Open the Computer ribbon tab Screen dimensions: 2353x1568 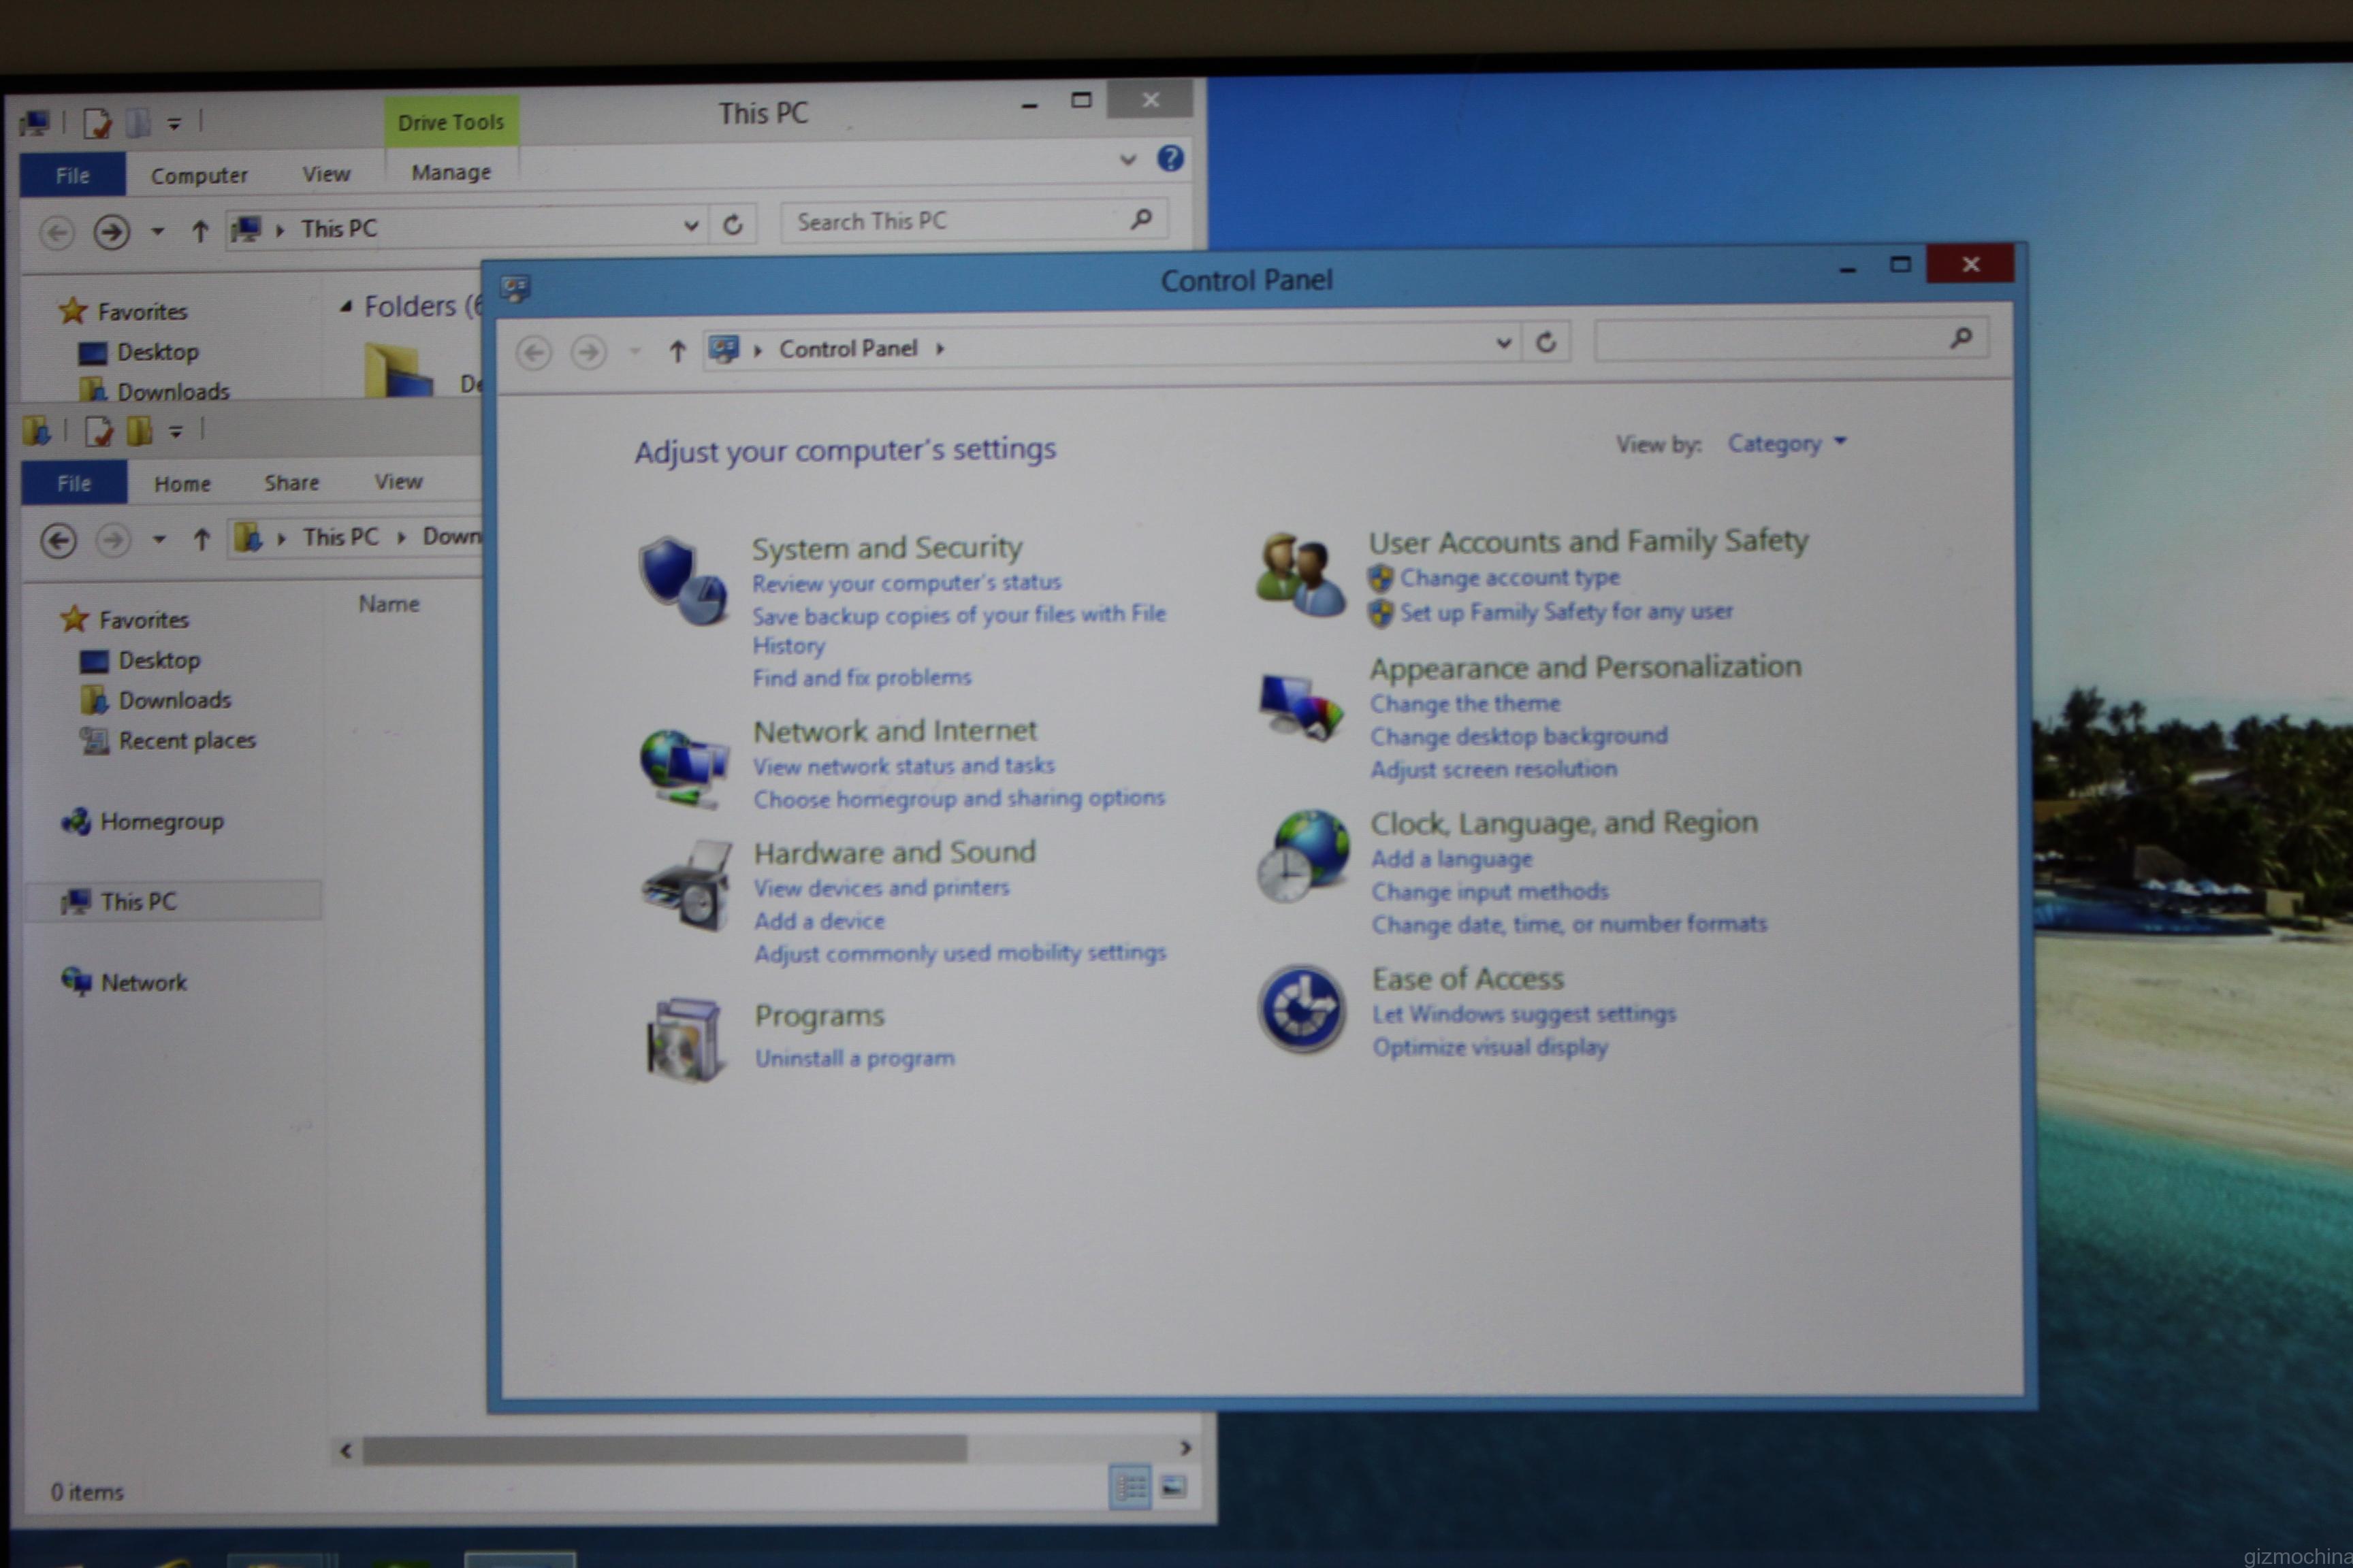tap(199, 176)
